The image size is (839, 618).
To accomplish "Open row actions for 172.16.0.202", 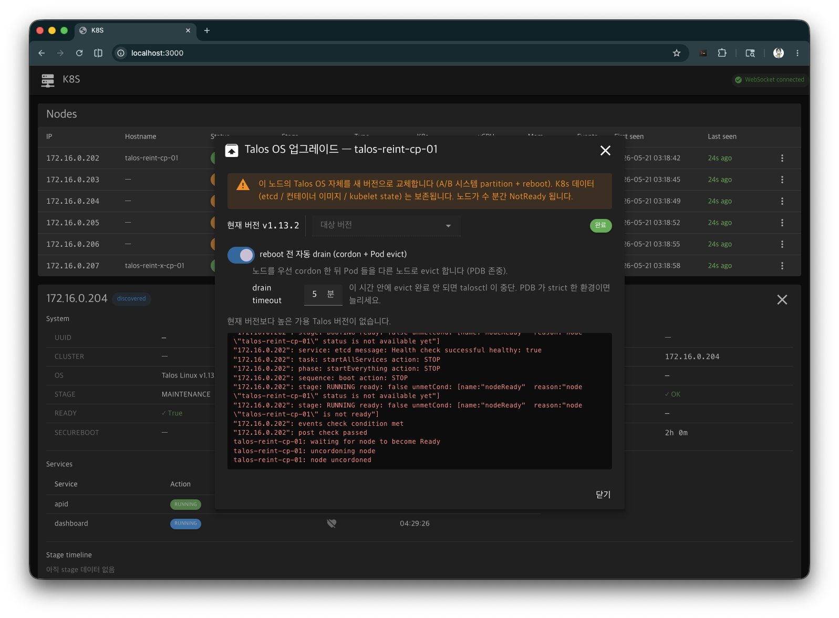I will pyautogui.click(x=782, y=158).
